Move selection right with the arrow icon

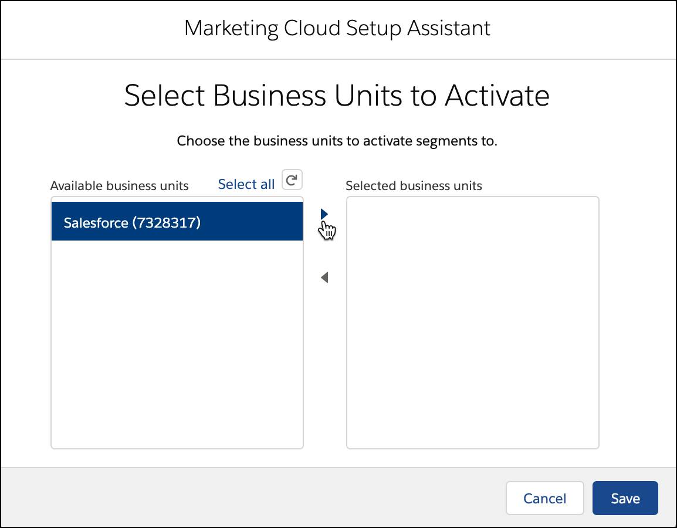[x=324, y=214]
